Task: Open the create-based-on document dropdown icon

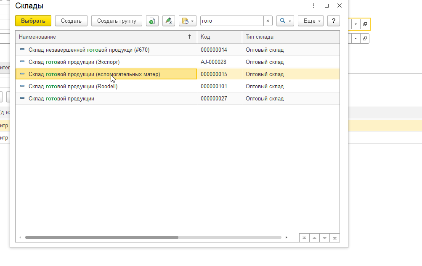Action: click(x=188, y=21)
